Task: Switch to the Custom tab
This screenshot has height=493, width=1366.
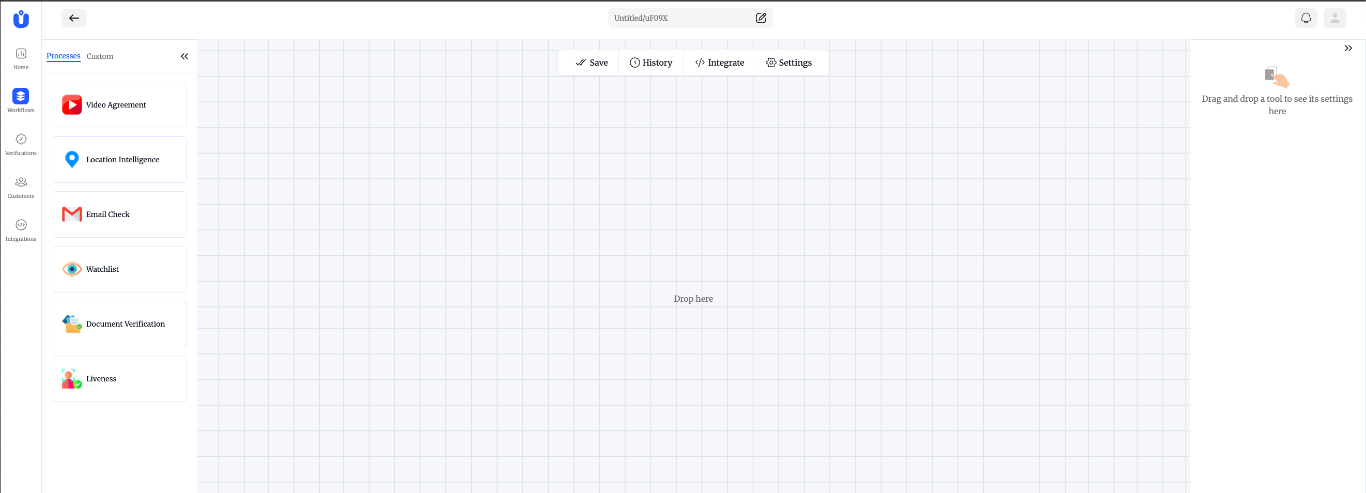Action: click(x=100, y=56)
